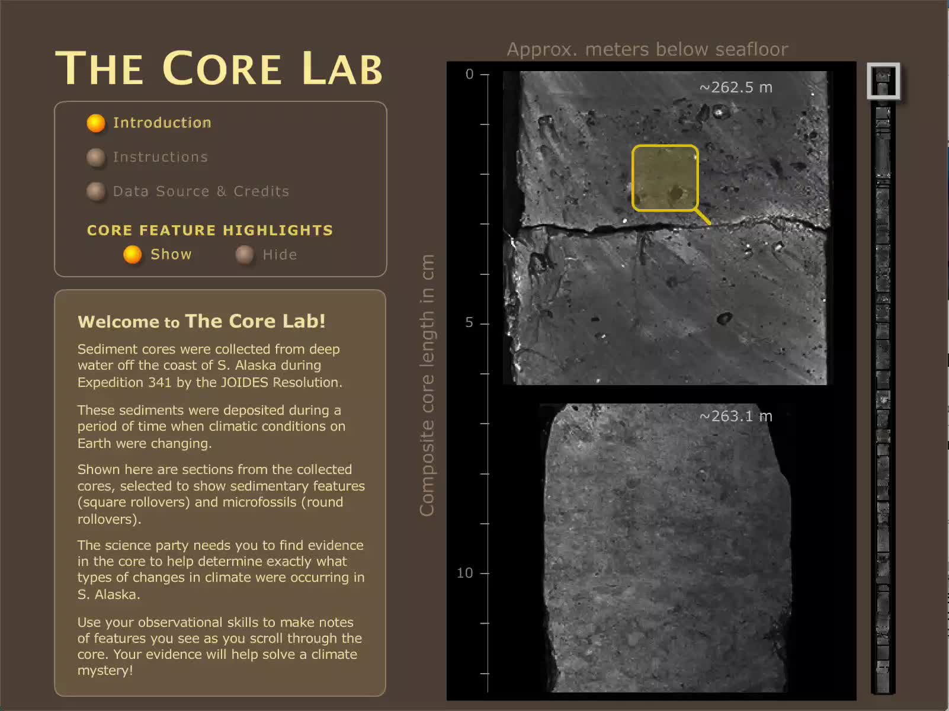Click the orb beside Data Source & Credits
Viewport: 949px width, 711px height.
point(95,191)
